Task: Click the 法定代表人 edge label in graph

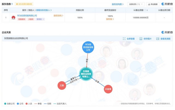Action: click(x=74, y=81)
